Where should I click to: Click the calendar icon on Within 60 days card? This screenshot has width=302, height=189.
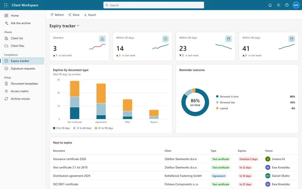(x=229, y=39)
